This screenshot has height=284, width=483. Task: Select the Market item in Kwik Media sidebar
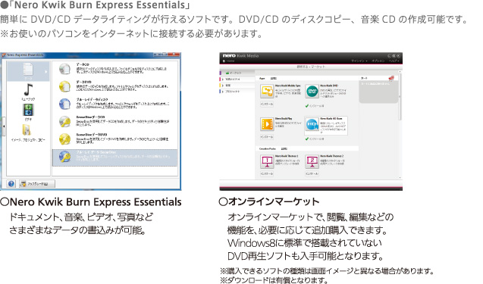[x=237, y=73]
